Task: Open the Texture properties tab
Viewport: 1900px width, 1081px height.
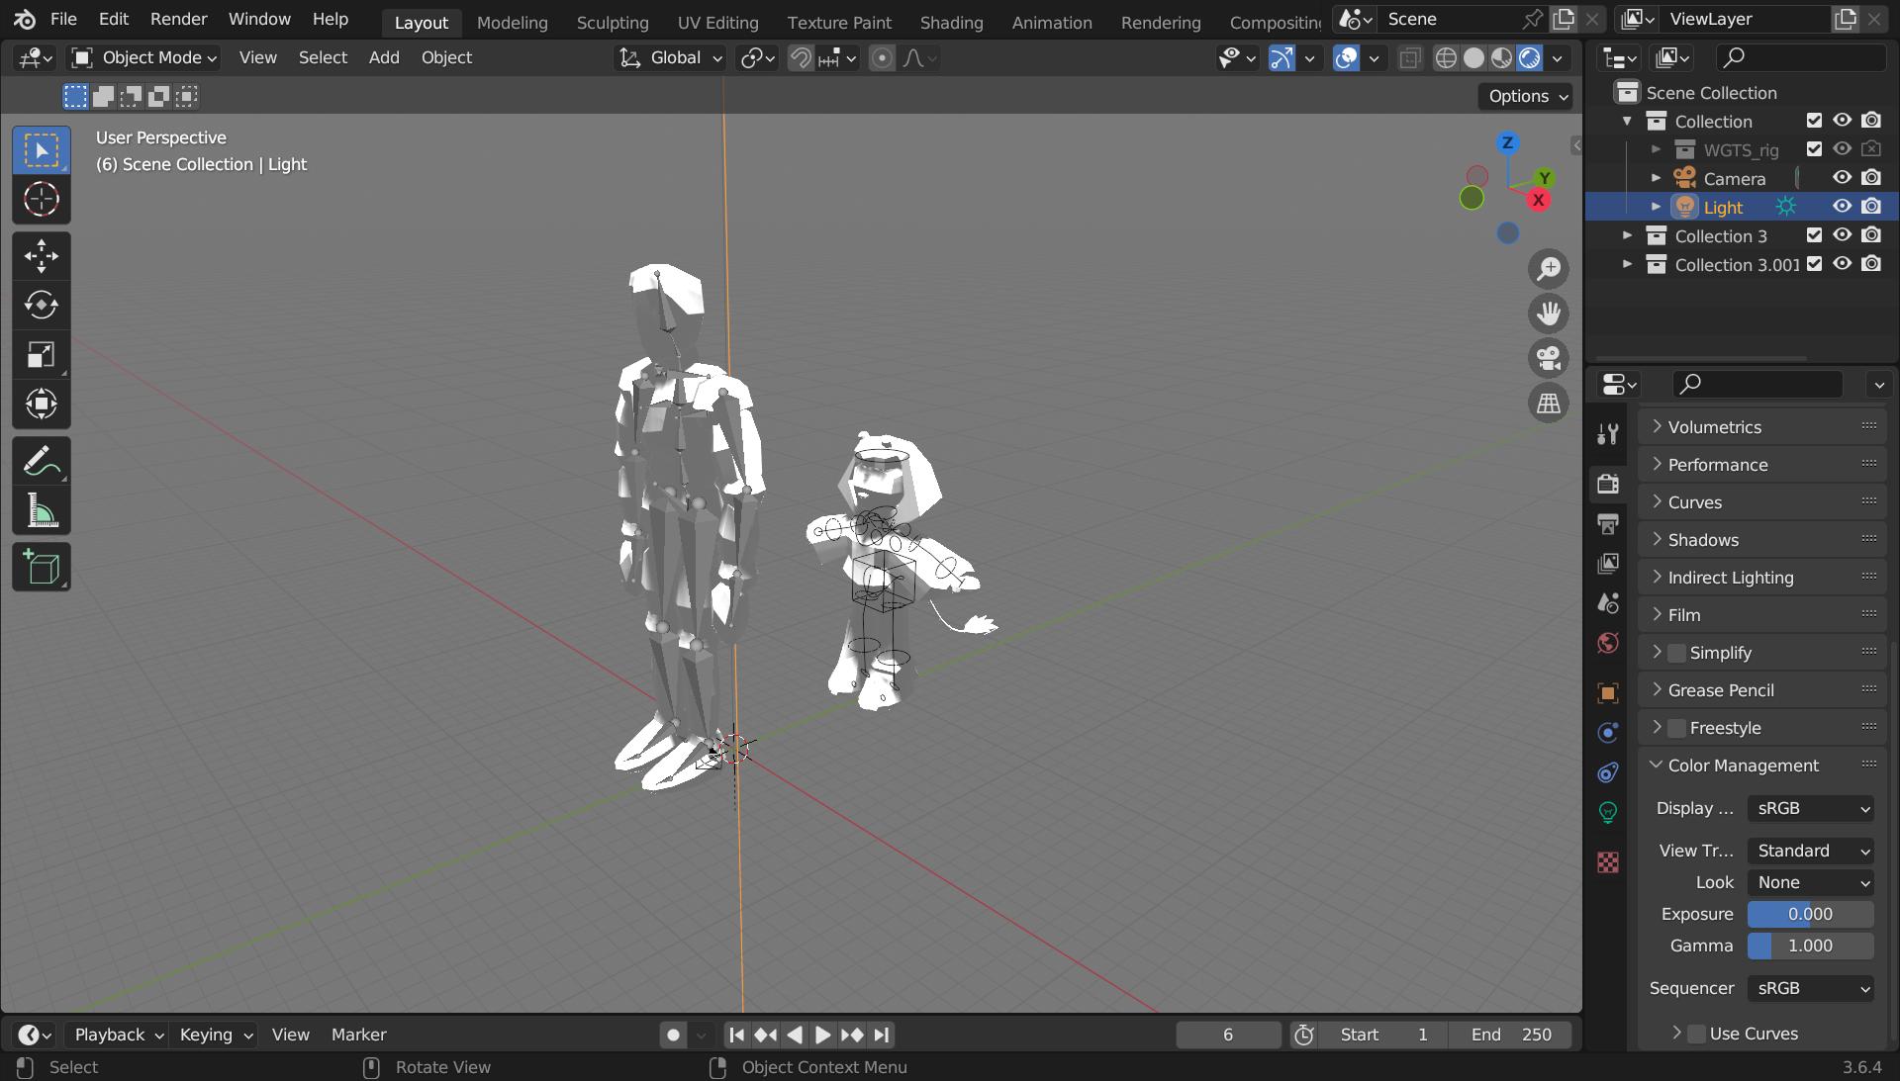Action: pos(1608,862)
